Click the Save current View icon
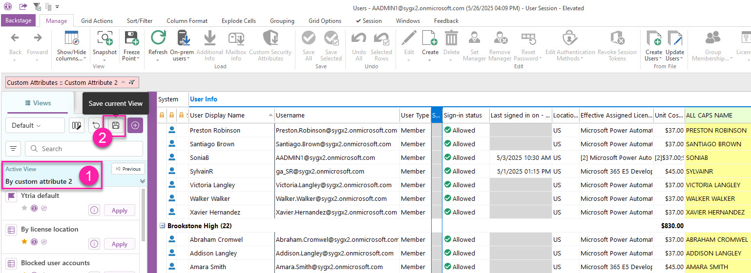The height and width of the screenshot is (273, 751). [x=116, y=126]
